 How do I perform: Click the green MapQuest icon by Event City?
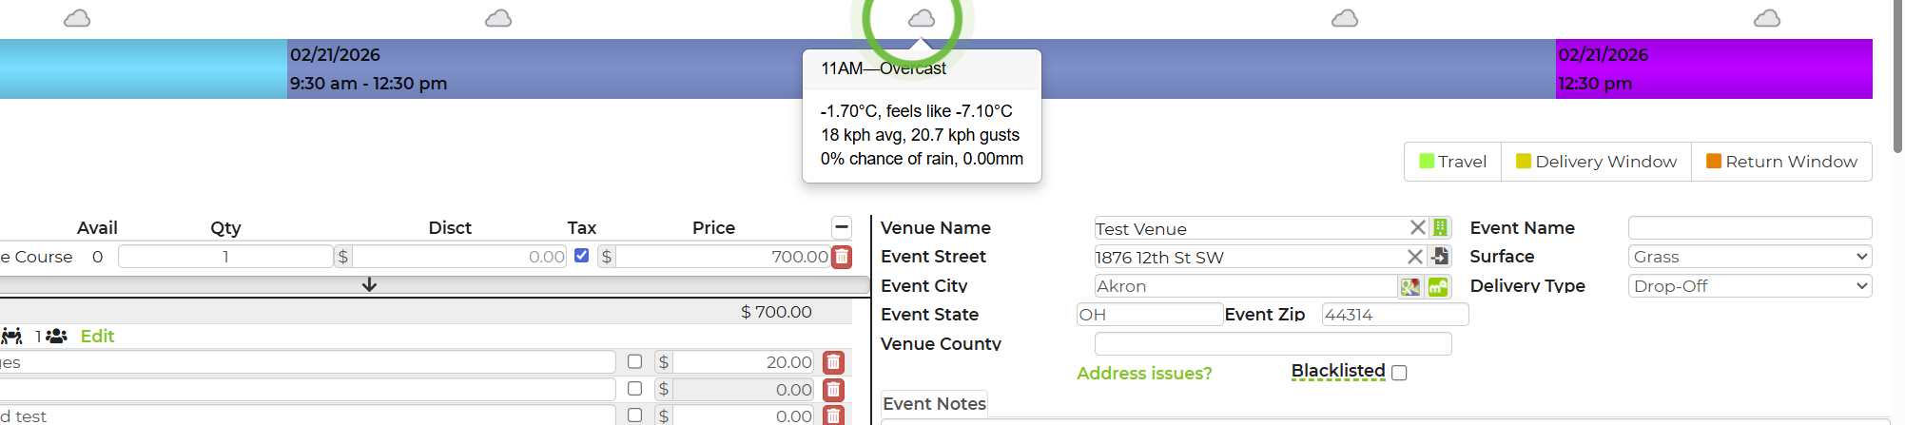tap(1438, 286)
